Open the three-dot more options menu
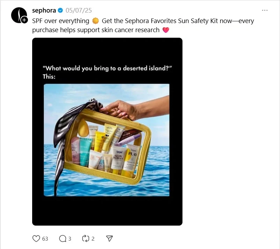Viewport: 280px width, 249px height. pos(265,10)
